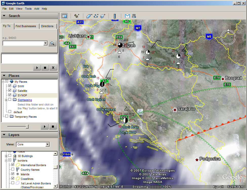The image size is (247, 190).
Task: Add a path from the toolbar
Action: click(96, 16)
